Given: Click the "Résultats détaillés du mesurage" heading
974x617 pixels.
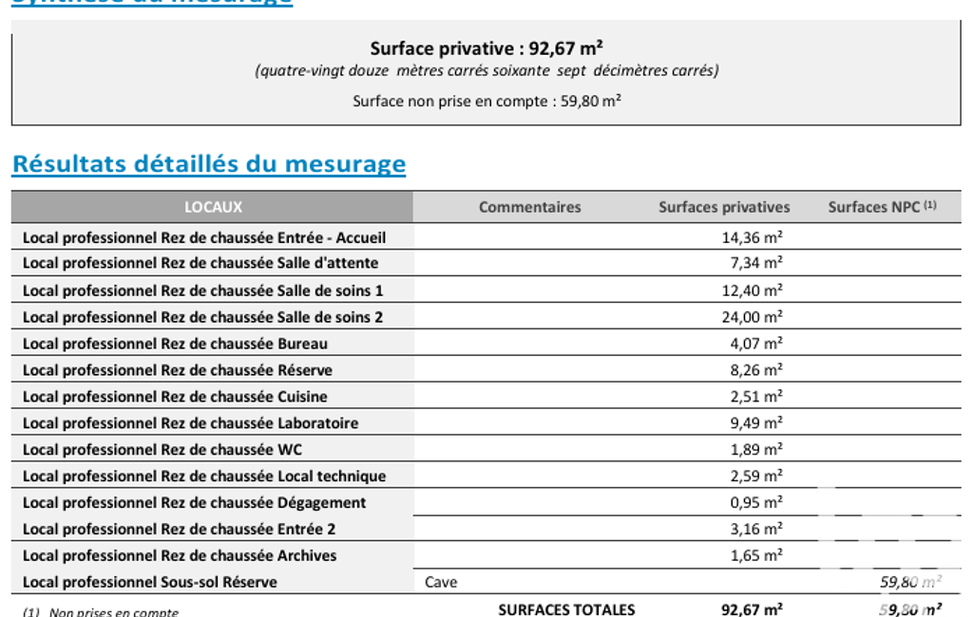Looking at the screenshot, I should pyautogui.click(x=208, y=164).
